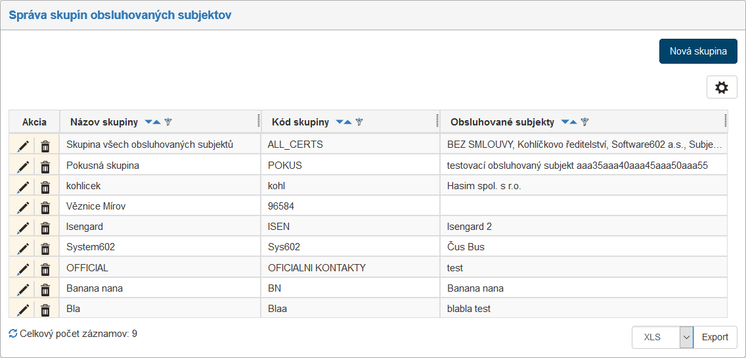
Task: Open filter for Kód skupiny column
Action: click(359, 122)
